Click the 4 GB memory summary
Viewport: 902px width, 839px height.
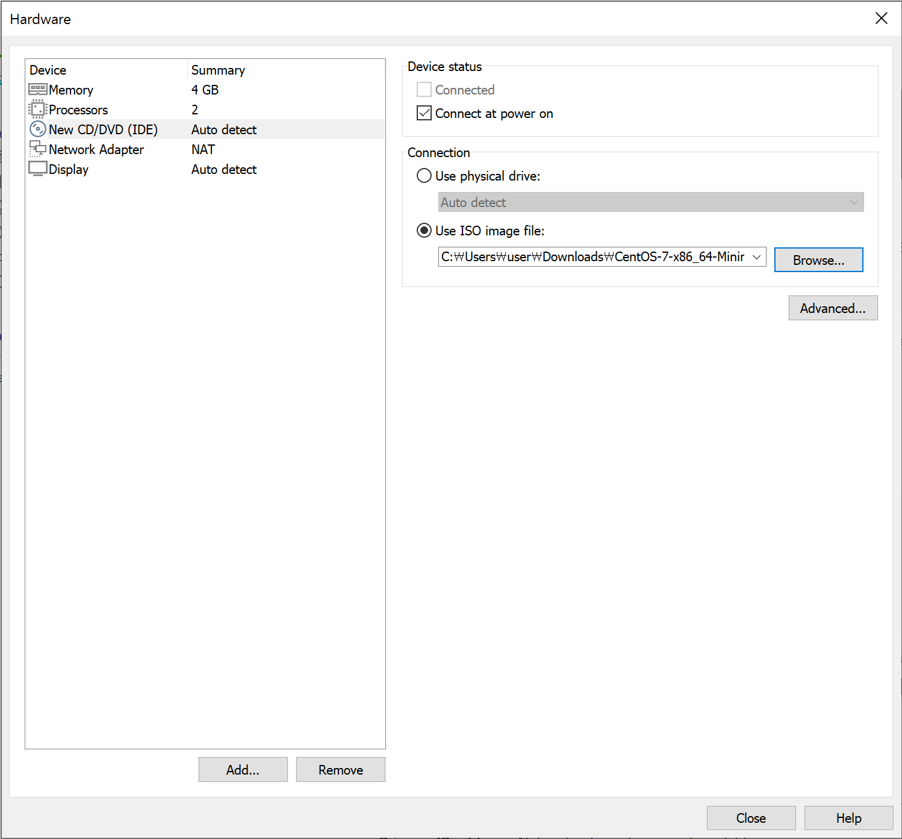tap(205, 90)
